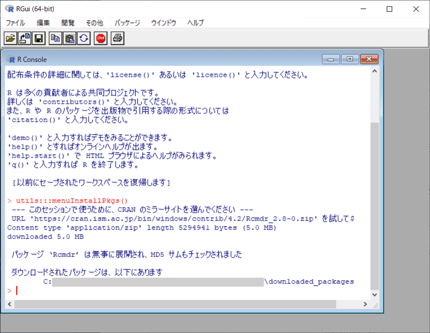Click the パッケージ 'Rcmdr' は無事に展開され line
The width and height of the screenshot is (430, 333).
click(x=126, y=255)
